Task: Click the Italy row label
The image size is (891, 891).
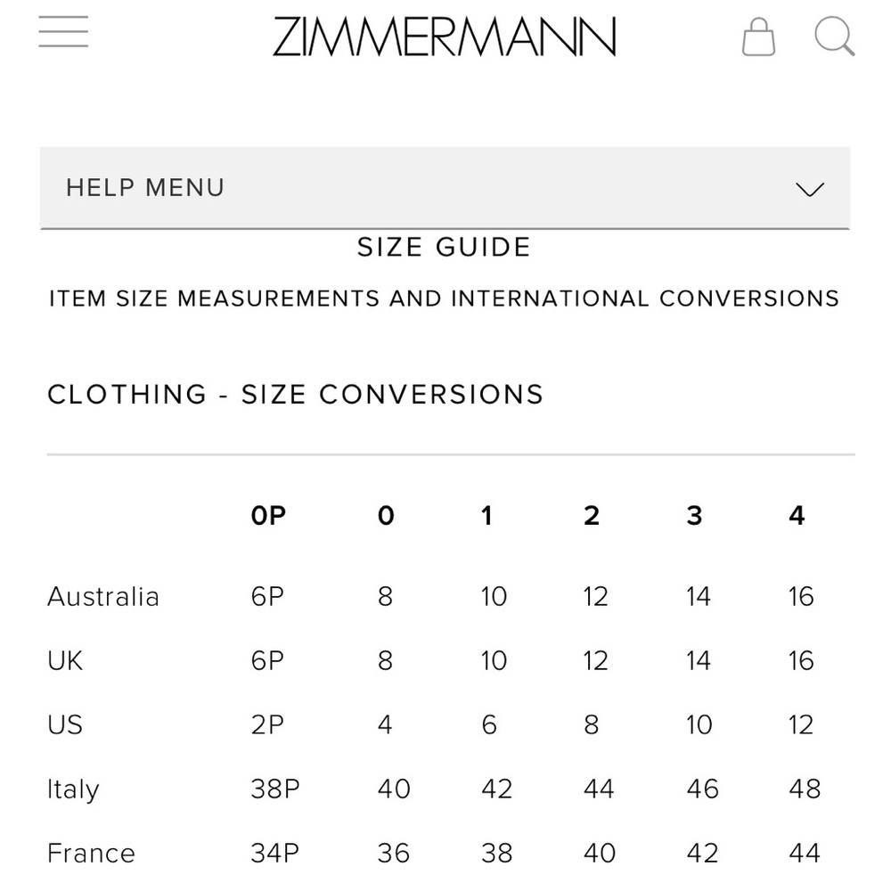Action: (x=73, y=790)
